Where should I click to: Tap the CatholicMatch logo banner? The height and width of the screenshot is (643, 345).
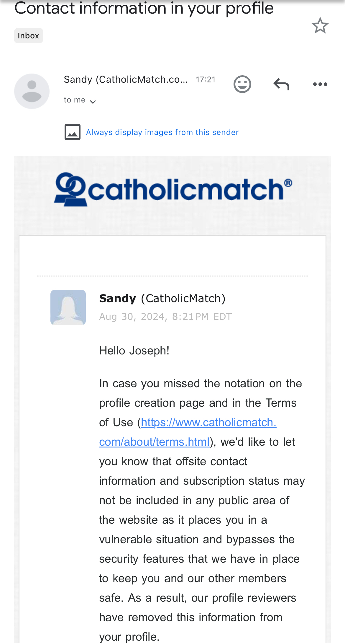coord(173,189)
